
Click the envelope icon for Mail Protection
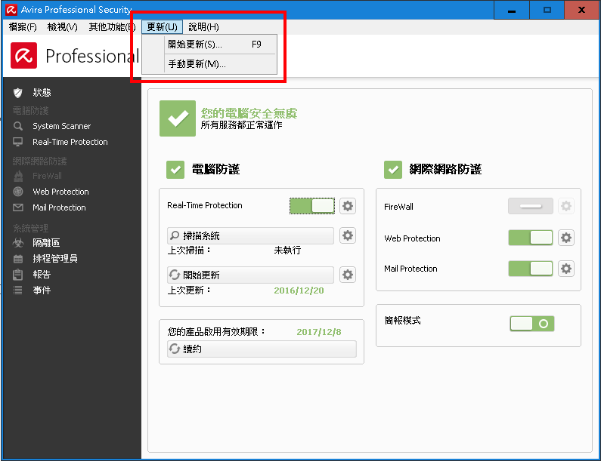point(17,207)
